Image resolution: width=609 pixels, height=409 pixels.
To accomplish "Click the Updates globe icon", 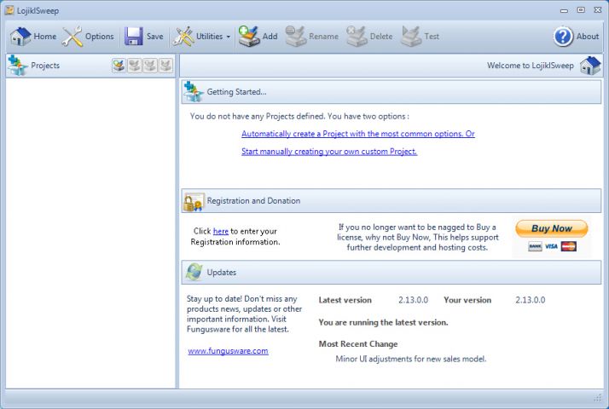I will pyautogui.click(x=194, y=272).
